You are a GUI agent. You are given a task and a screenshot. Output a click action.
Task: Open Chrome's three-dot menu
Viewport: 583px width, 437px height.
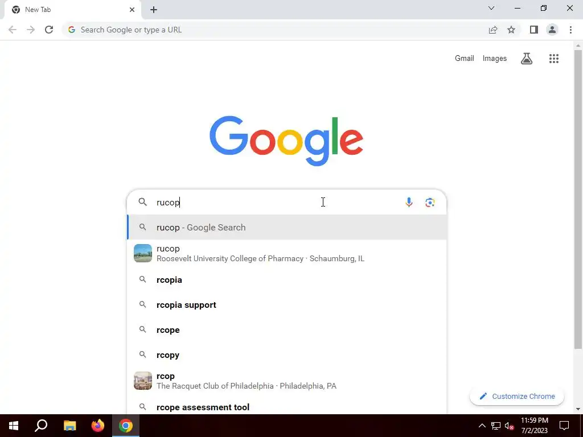[x=570, y=30]
